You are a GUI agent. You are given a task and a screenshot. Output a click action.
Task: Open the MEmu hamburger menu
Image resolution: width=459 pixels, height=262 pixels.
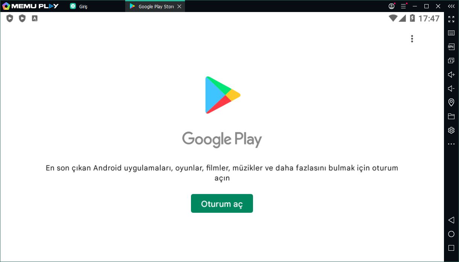403,6
